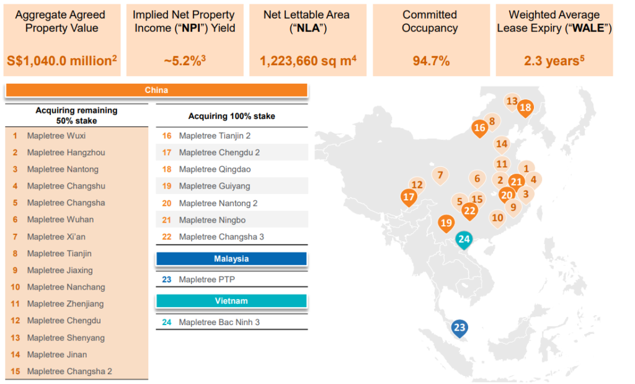
Task: Click Committed Occupancy card
Action: point(432,40)
